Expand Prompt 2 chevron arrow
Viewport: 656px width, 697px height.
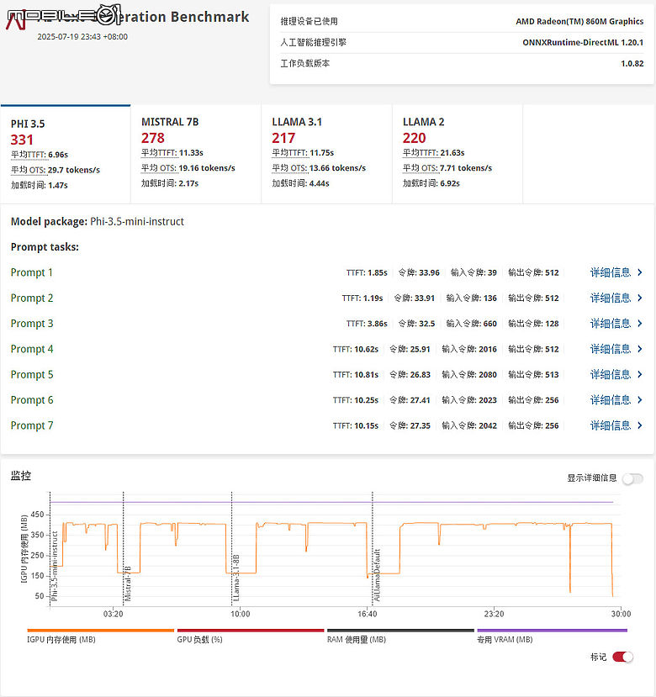[x=639, y=298]
